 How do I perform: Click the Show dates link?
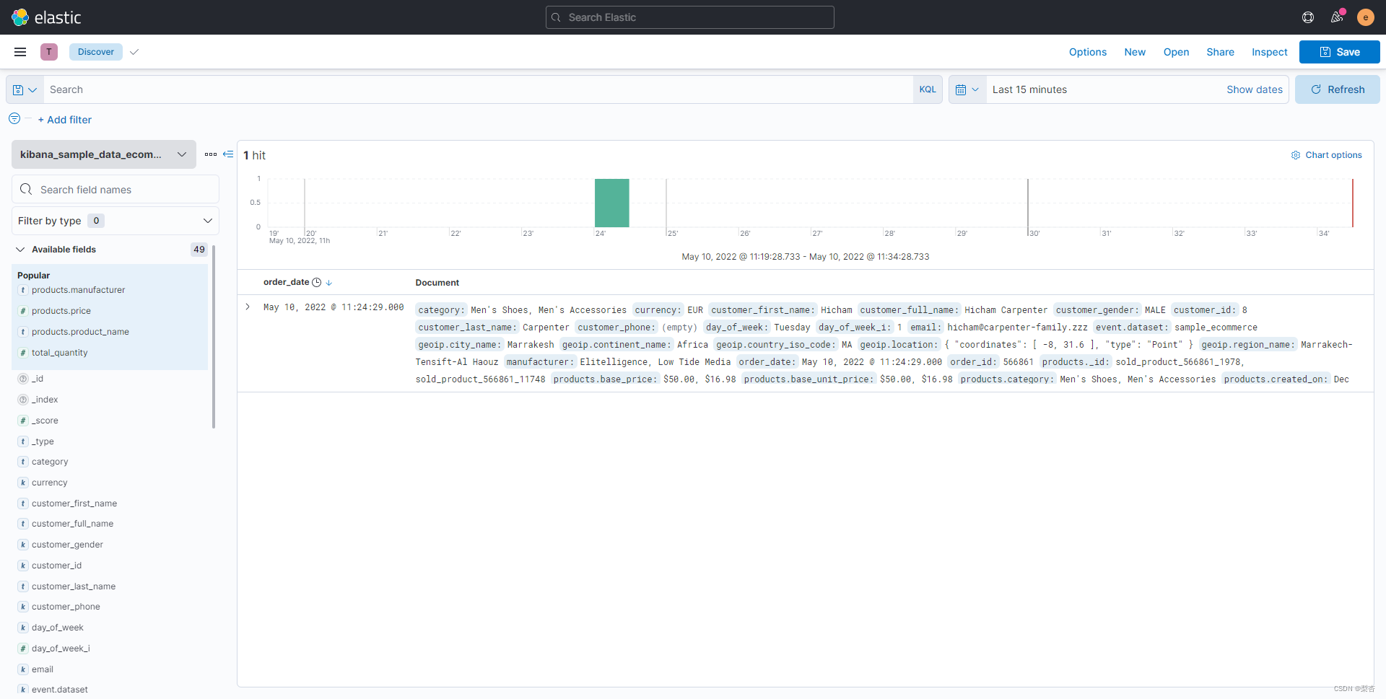pyautogui.click(x=1254, y=89)
